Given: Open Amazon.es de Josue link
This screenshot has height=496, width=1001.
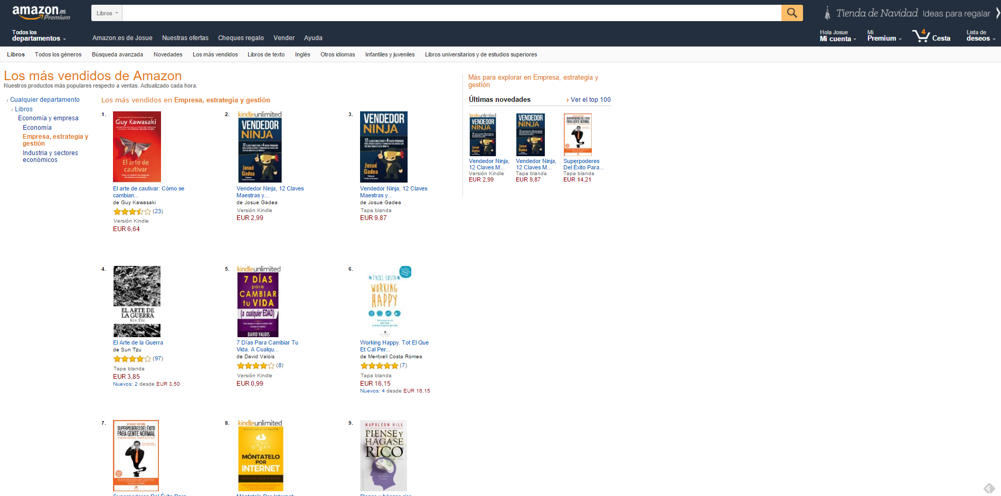Looking at the screenshot, I should (122, 38).
